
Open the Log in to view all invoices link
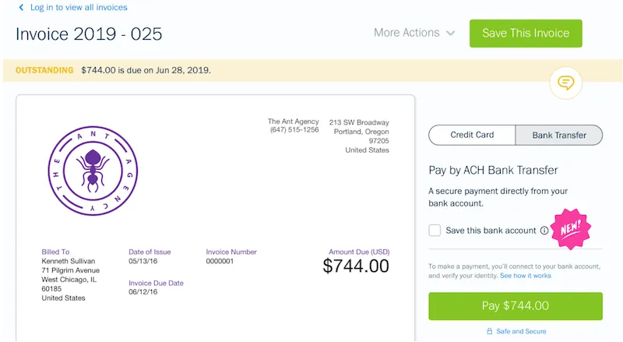pos(78,8)
